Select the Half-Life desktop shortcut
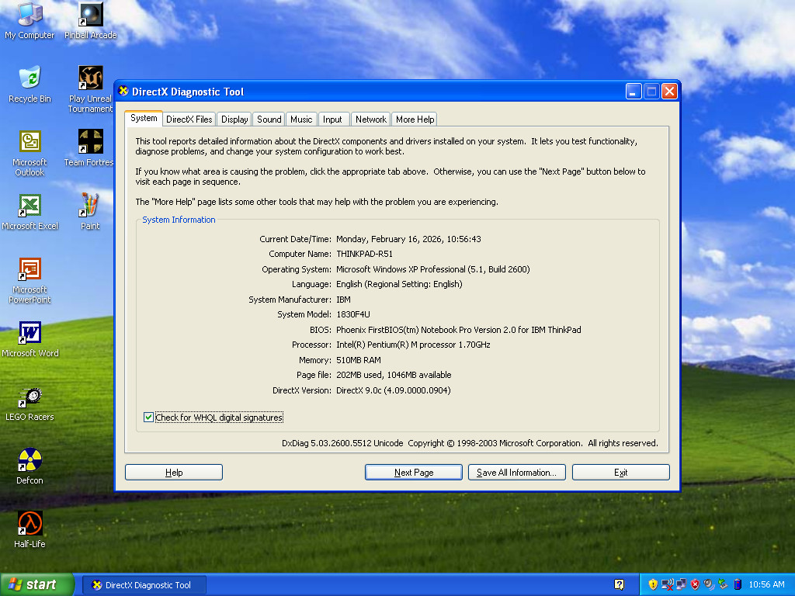 pos(30,530)
